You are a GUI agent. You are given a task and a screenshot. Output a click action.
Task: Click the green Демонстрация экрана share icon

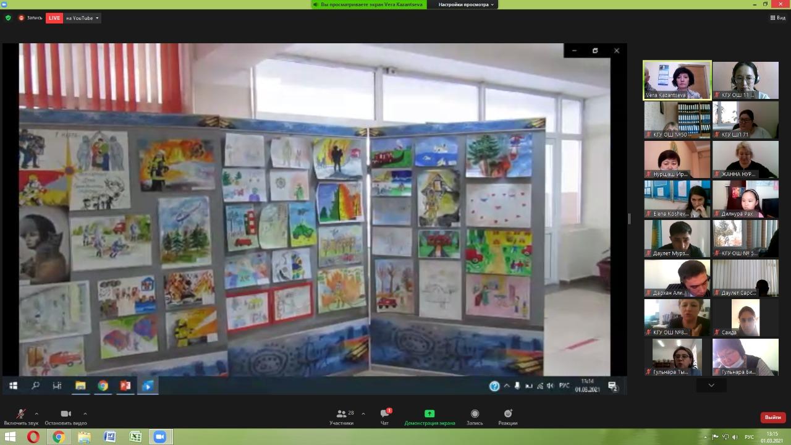pyautogui.click(x=429, y=414)
